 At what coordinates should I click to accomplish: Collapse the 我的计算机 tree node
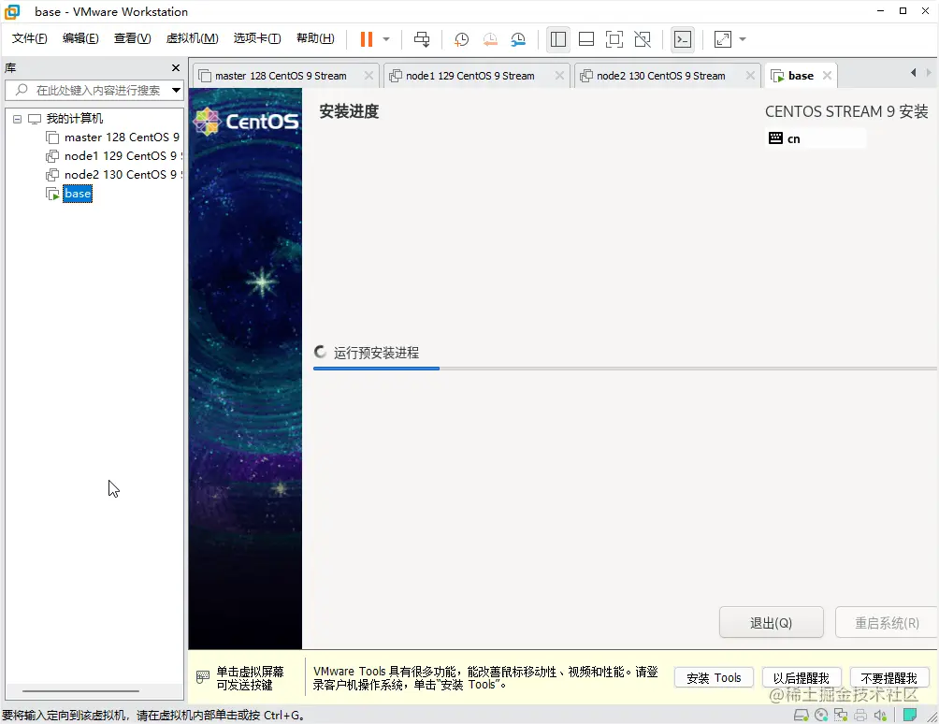point(18,119)
